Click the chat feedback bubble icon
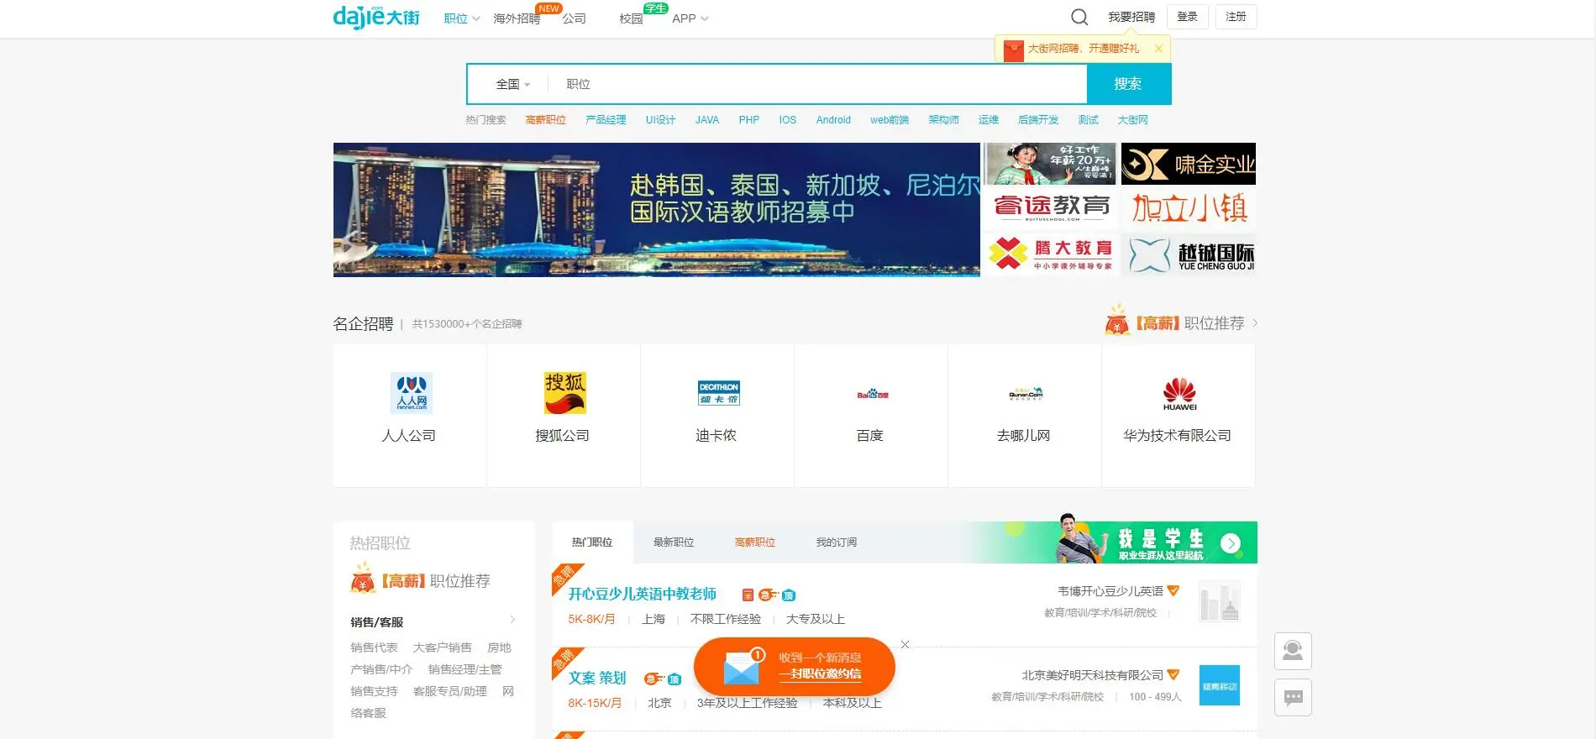This screenshot has height=739, width=1596. pos(1293,697)
